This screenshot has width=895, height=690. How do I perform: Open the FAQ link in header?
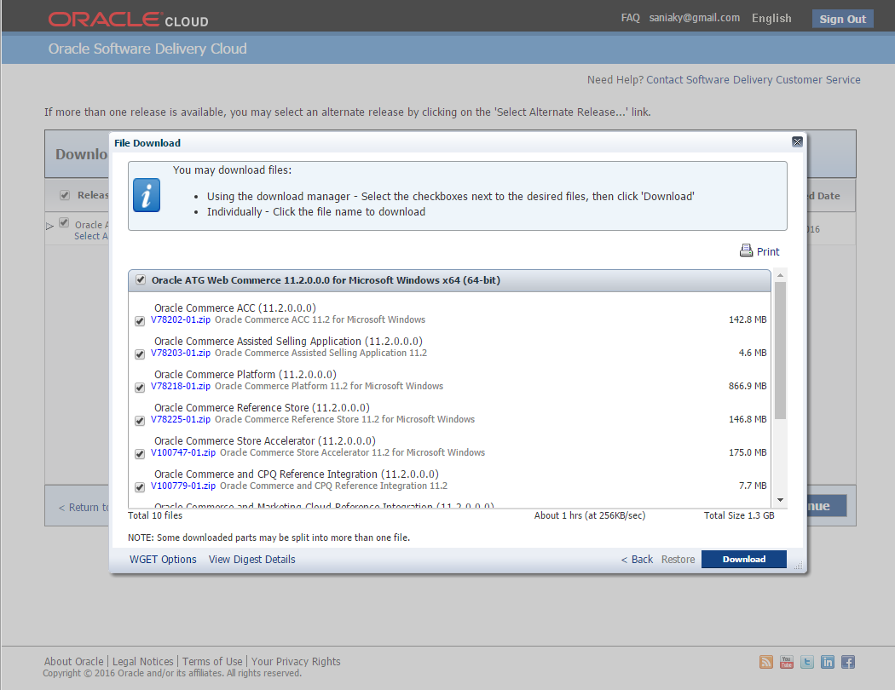pyautogui.click(x=630, y=18)
